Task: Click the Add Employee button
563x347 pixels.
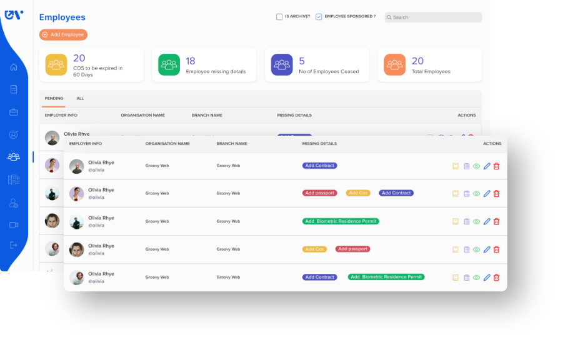Action: click(x=63, y=35)
